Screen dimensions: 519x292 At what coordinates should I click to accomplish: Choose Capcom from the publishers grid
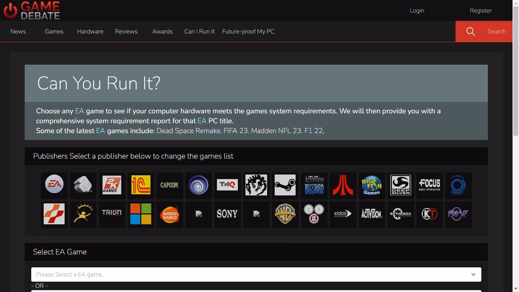(170, 185)
